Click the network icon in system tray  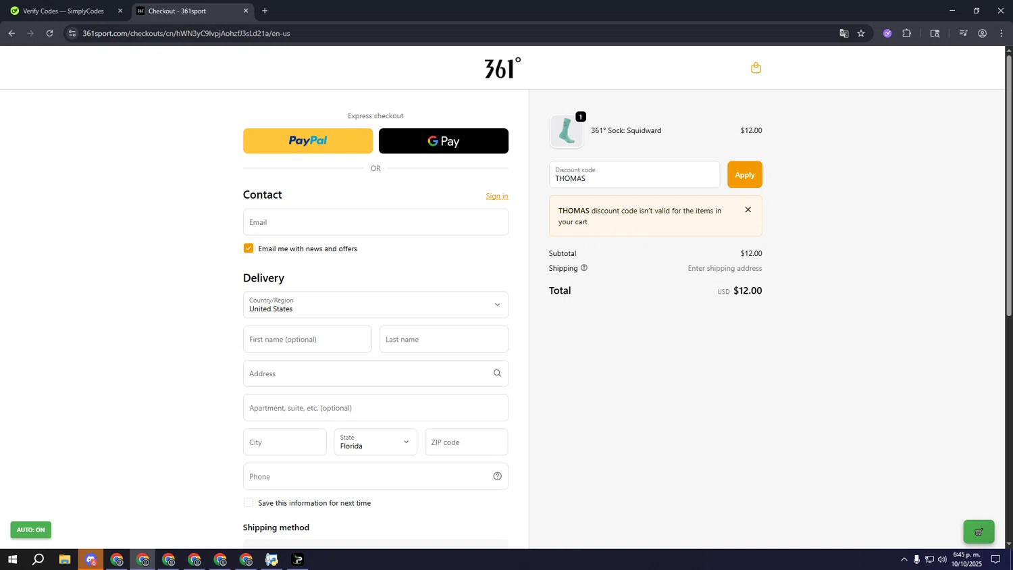tap(929, 559)
